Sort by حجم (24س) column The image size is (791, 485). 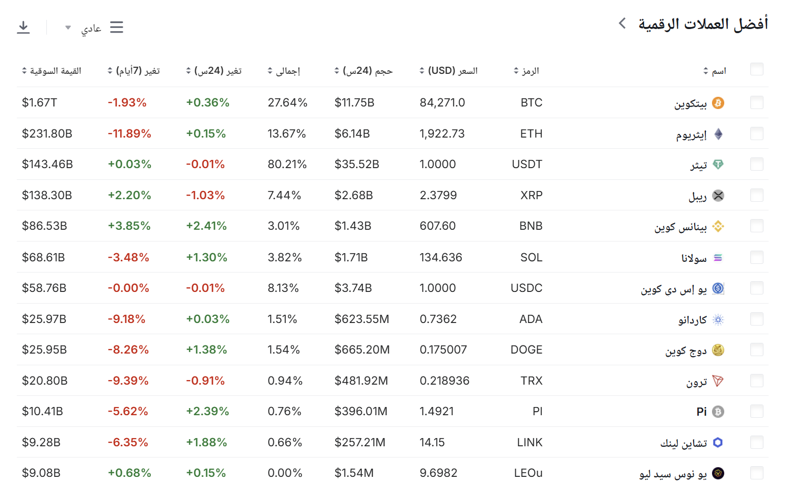point(363,71)
